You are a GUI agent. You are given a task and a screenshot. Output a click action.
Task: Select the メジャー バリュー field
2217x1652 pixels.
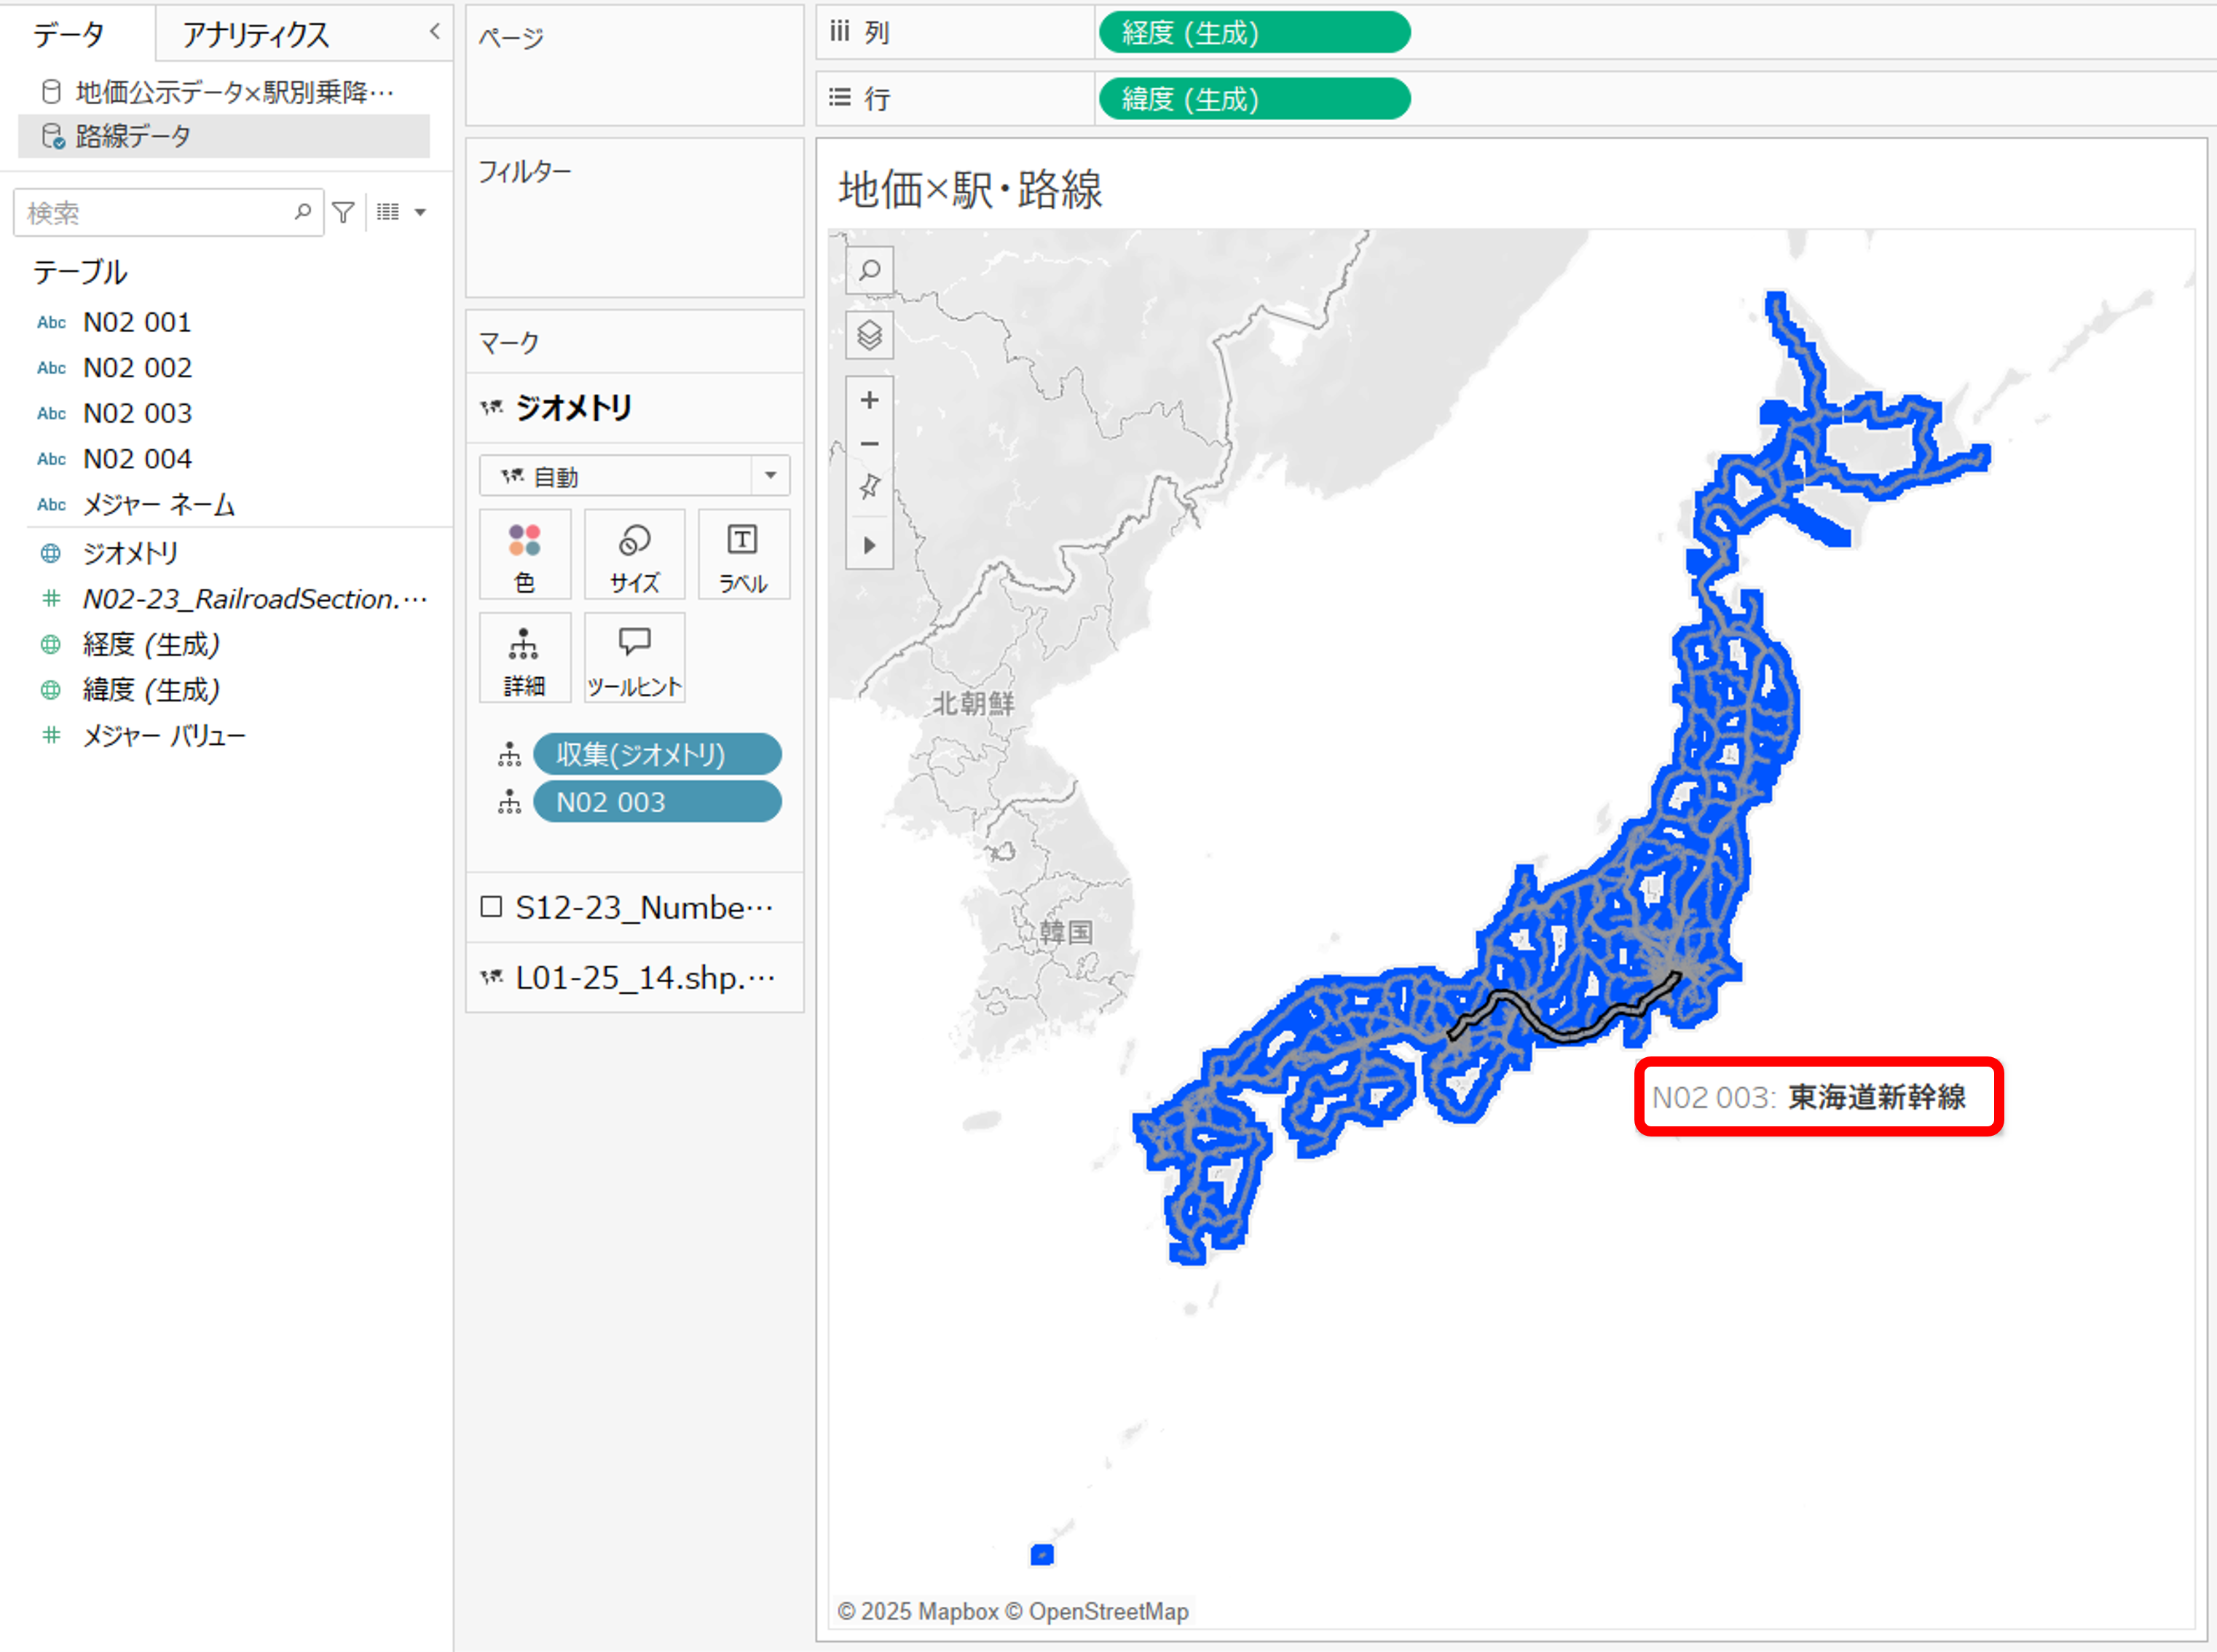click(163, 736)
